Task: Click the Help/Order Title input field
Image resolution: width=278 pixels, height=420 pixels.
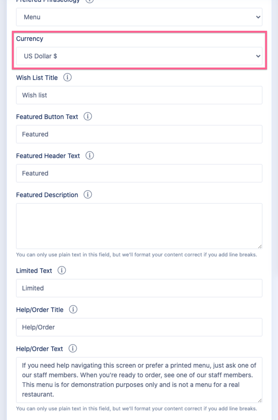Action: point(139,327)
